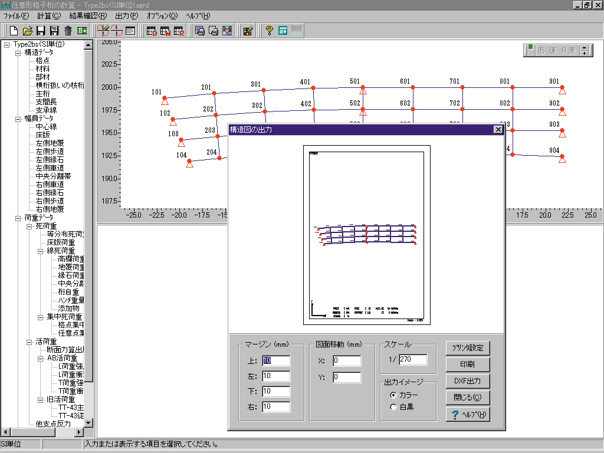604x453 pixels.
Task: Click the color grid with pencil icon
Action: 248,31
